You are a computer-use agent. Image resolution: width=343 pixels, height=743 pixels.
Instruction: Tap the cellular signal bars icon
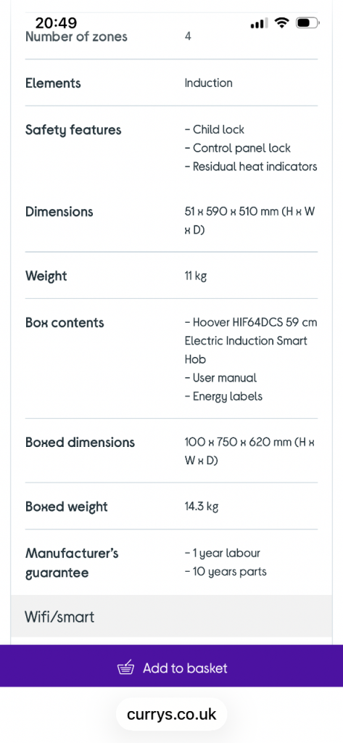[x=259, y=22]
